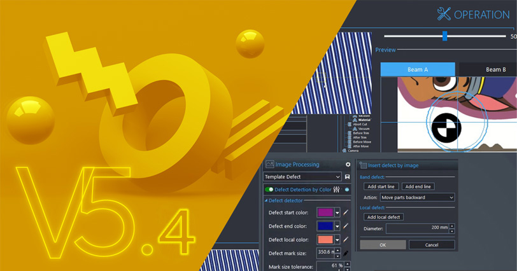Click the Abort Cut event icon
Image resolution: width=517 pixels, height=271 pixels.
click(x=350, y=125)
